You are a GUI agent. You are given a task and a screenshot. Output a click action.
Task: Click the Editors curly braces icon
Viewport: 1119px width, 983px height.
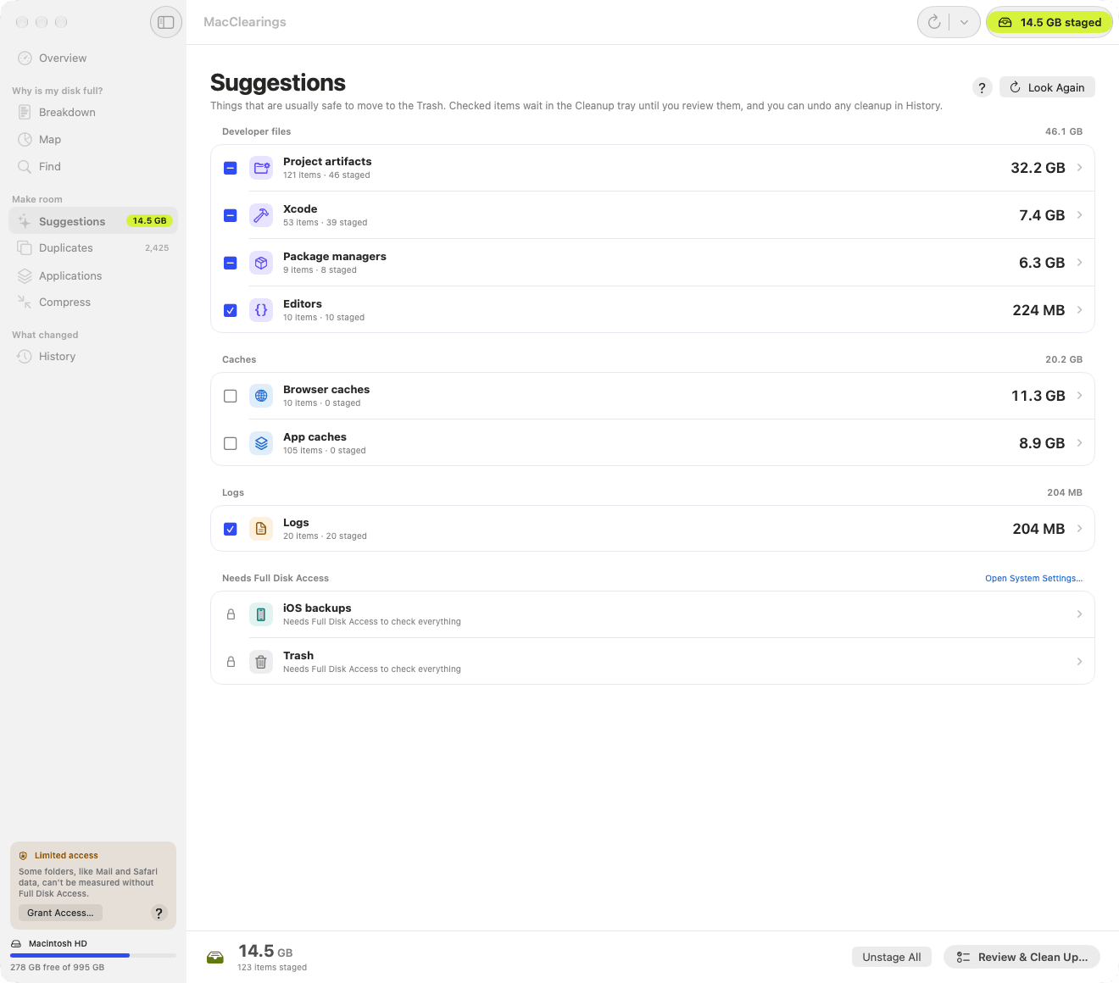[261, 310]
